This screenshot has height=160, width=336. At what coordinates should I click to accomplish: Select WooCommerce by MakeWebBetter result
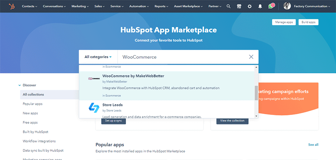tap(167, 86)
